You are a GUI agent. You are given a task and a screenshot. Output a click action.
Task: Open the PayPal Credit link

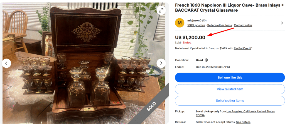(x=242, y=48)
